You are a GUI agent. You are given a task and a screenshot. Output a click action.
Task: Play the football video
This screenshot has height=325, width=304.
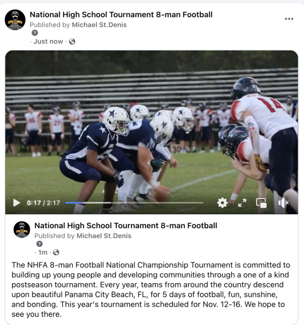[17, 203]
